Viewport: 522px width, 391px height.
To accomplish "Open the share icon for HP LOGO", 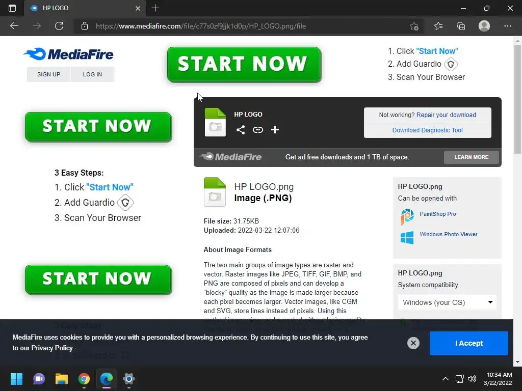I will coord(241,130).
